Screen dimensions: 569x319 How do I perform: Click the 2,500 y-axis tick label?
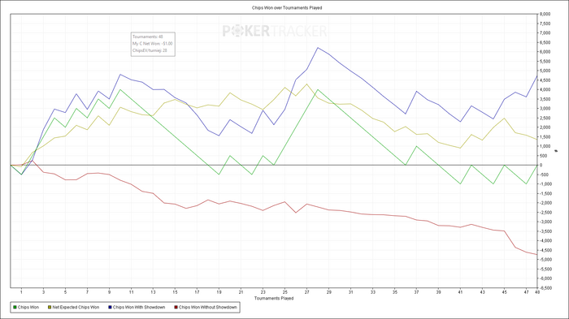coord(545,118)
